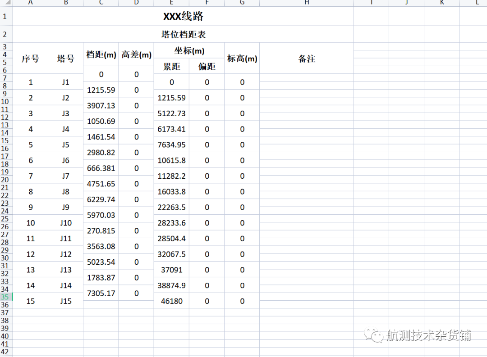Image resolution: width=487 pixels, height=357 pixels.
Task: Select span value '3563.08'
Action: 101,246
